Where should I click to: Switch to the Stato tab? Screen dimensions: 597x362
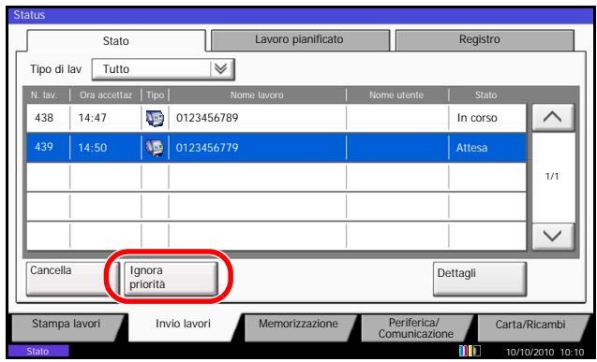tap(116, 40)
